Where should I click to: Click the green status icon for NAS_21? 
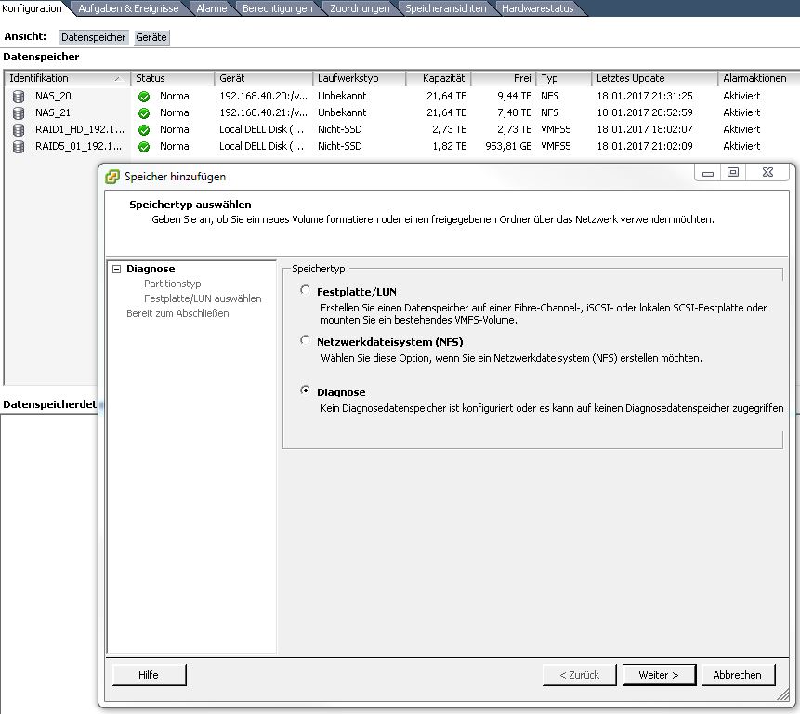(x=144, y=112)
